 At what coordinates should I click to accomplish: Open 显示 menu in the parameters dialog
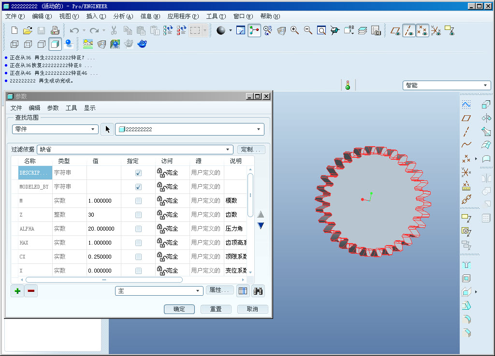[89, 108]
